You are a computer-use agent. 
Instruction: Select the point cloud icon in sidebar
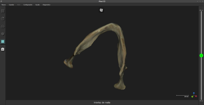pos(3,26)
